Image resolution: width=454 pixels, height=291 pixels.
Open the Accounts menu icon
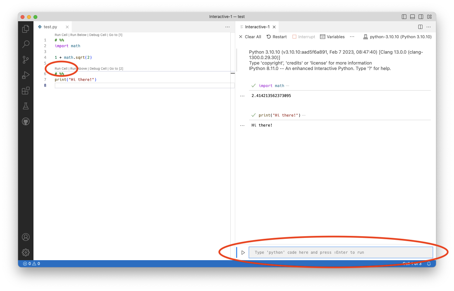(x=26, y=237)
